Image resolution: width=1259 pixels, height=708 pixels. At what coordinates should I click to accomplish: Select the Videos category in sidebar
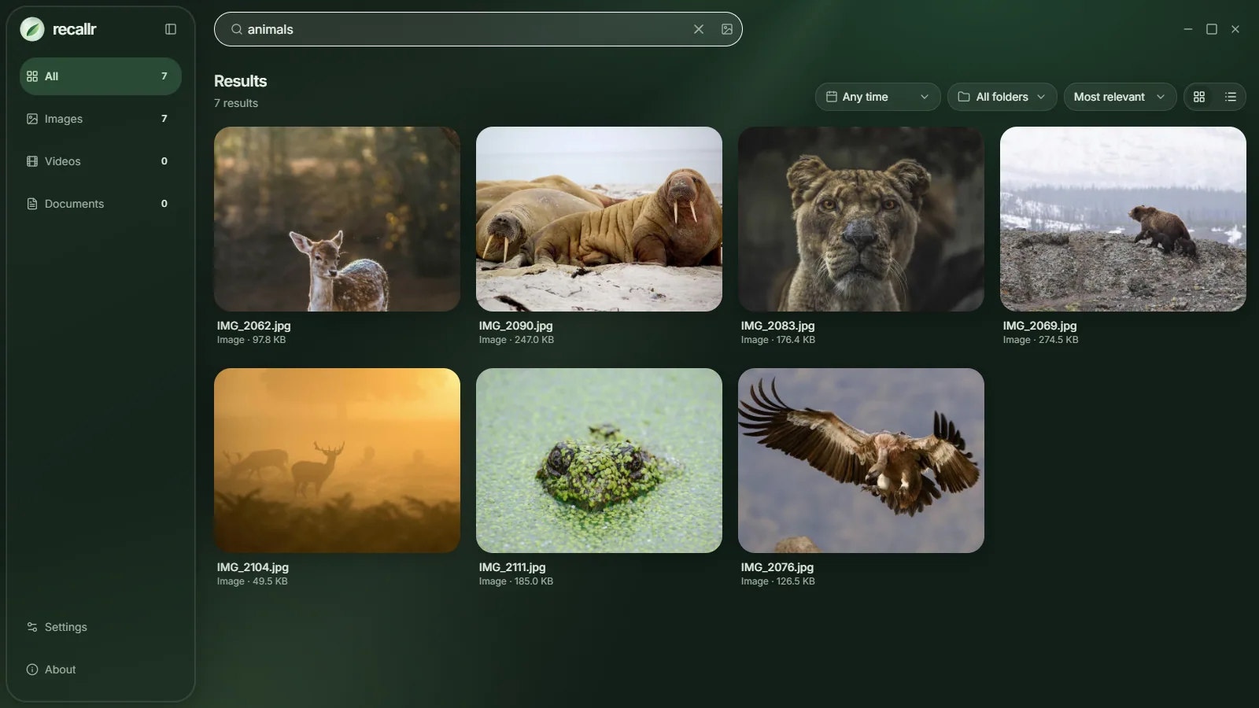(101, 161)
